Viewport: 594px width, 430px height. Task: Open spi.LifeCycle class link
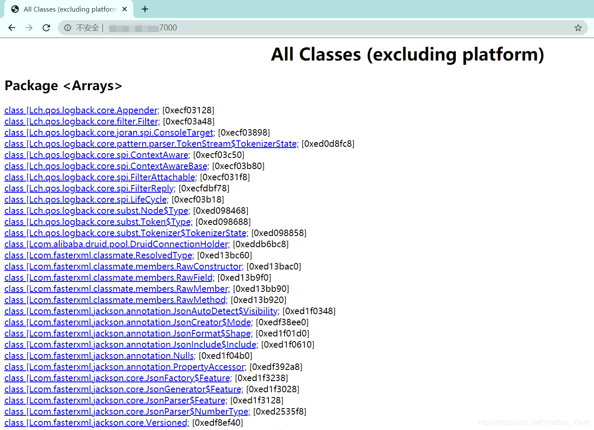coord(86,200)
